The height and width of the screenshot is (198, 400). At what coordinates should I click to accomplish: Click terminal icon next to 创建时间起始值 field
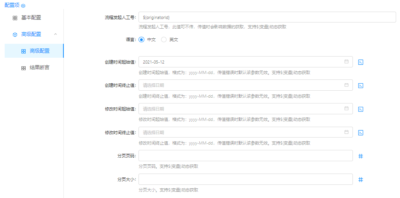point(360,62)
